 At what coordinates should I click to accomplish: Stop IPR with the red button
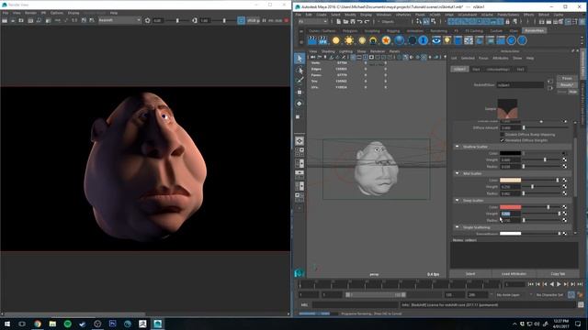point(287,20)
